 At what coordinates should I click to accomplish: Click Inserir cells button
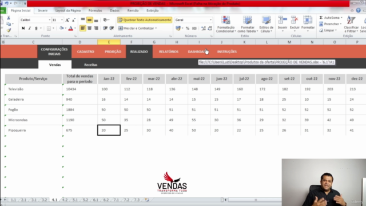(x=283, y=24)
